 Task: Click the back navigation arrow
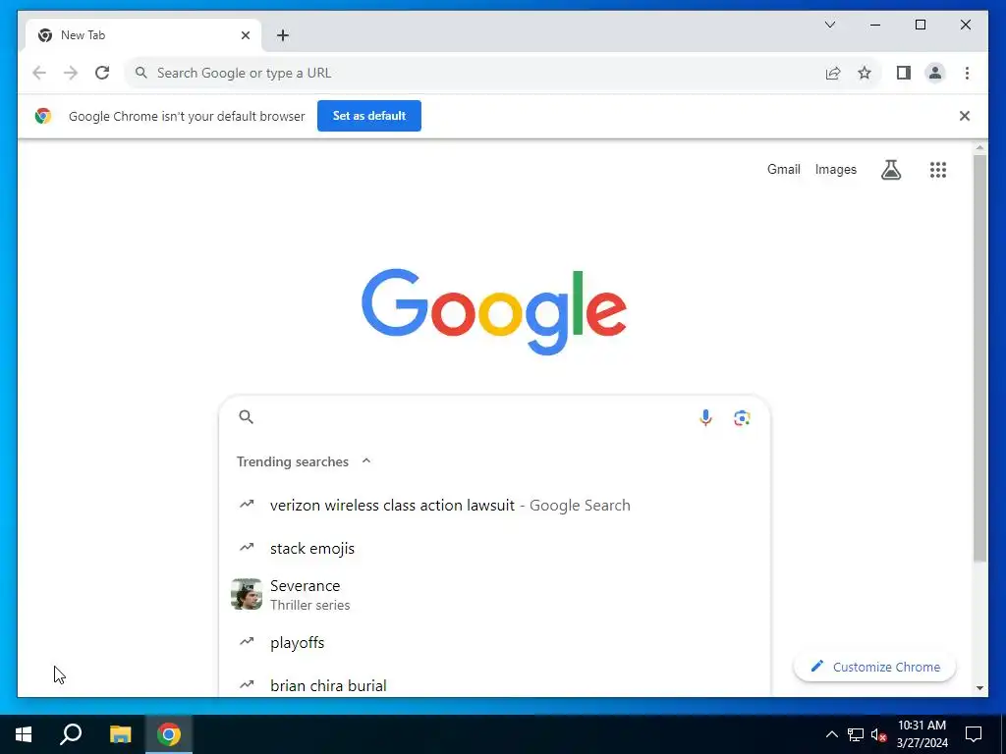coord(39,73)
